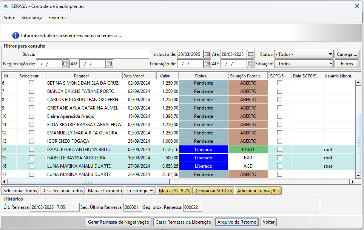Image resolution: width=364 pixels, height=230 pixels.
Task: Open the Sobre menu
Action: pyautogui.click(x=9, y=18)
